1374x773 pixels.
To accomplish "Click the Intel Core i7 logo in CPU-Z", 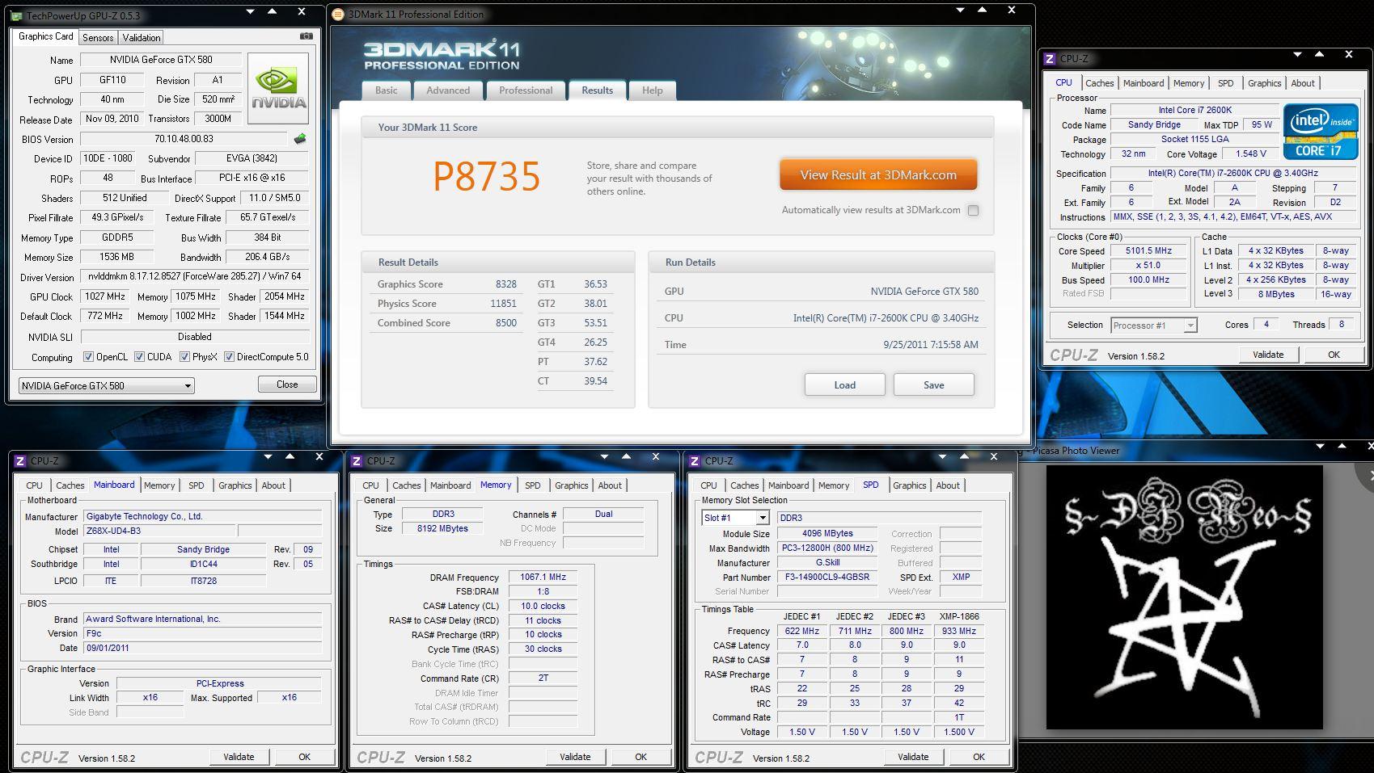I will coord(1320,132).
